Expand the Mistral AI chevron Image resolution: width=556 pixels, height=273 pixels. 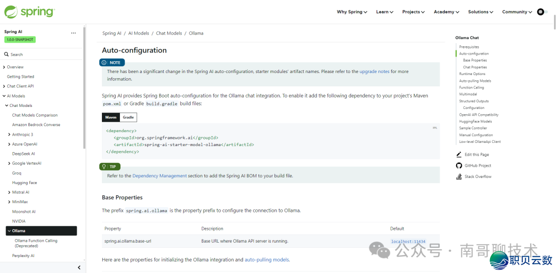[9, 192]
